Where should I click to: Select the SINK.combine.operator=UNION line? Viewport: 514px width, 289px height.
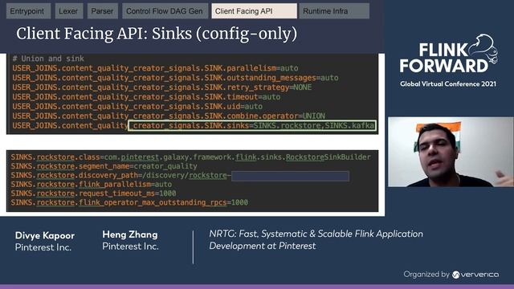tap(169, 116)
